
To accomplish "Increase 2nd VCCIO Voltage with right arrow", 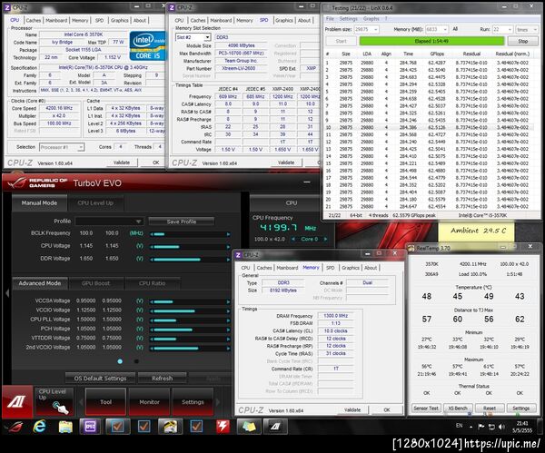I will point(228,348).
